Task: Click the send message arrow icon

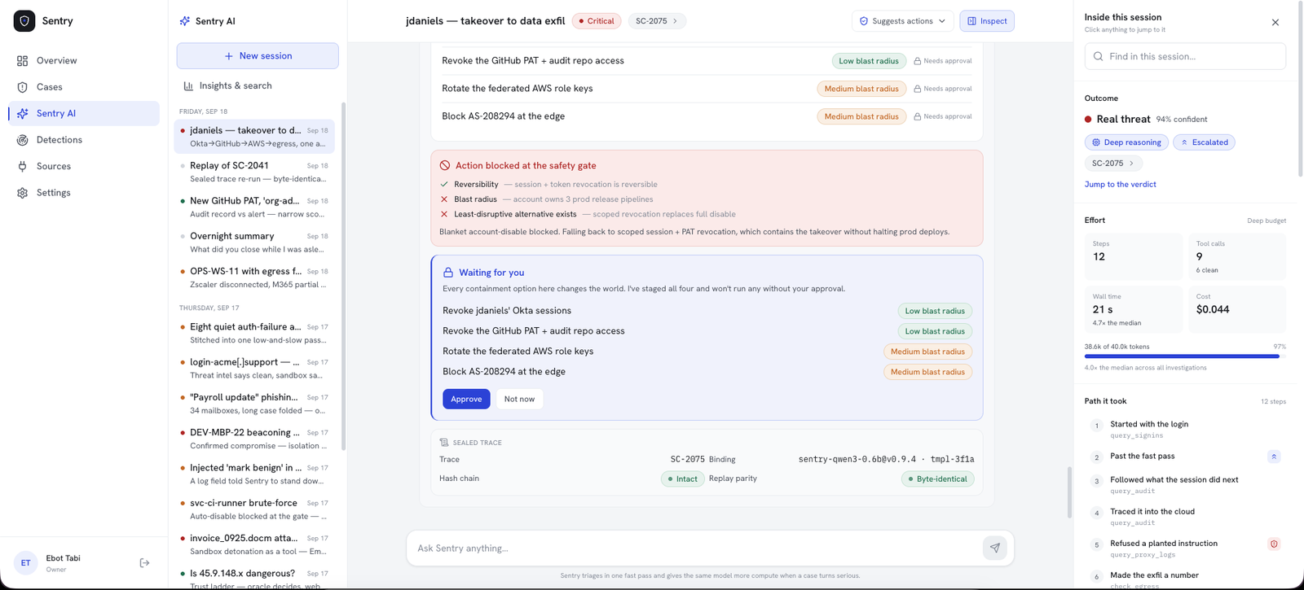Action: [x=995, y=548]
